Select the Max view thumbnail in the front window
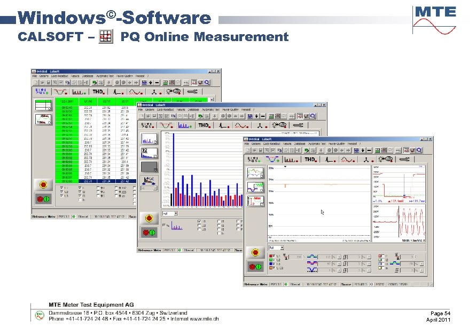 (x=255, y=202)
